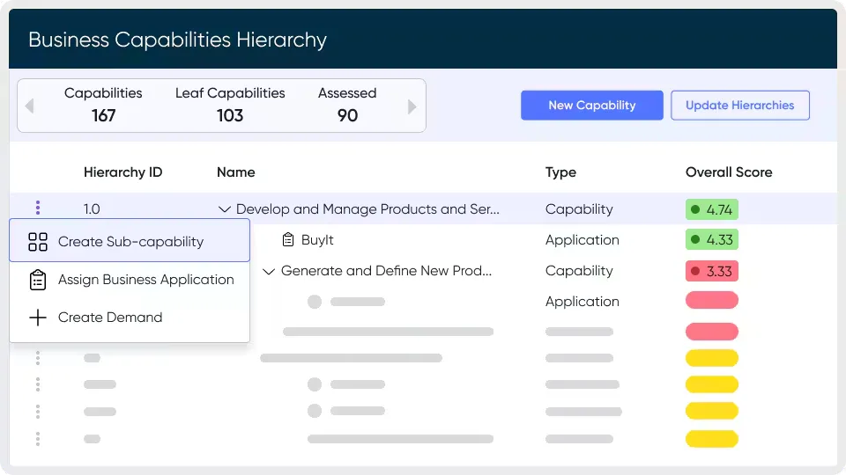The image size is (846, 475).
Task: Click the Hierarchy ID column header
Action: point(123,172)
